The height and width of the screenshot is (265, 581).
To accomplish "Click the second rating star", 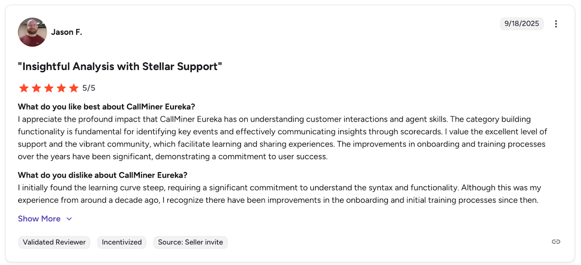I will pyautogui.click(x=36, y=88).
